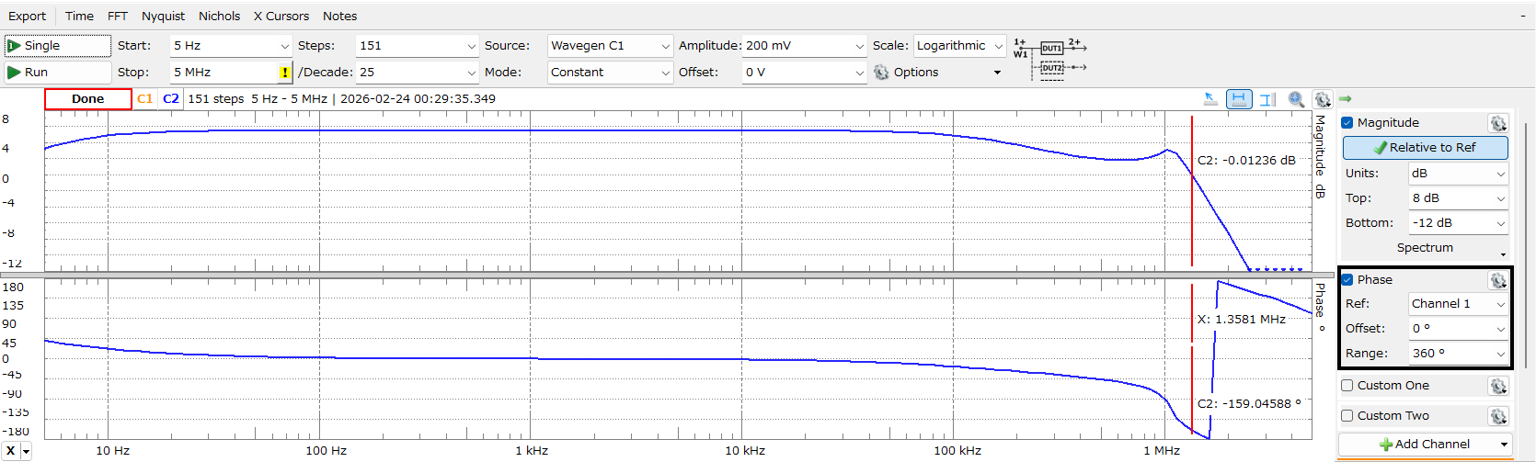Open plot options gear icon above plot
Screen dimensions: 1536x462
point(1323,99)
